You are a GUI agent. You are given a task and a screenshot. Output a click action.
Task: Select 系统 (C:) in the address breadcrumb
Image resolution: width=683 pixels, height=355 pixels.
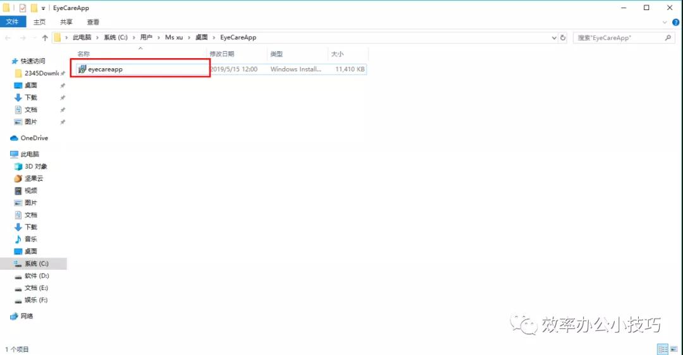point(116,37)
